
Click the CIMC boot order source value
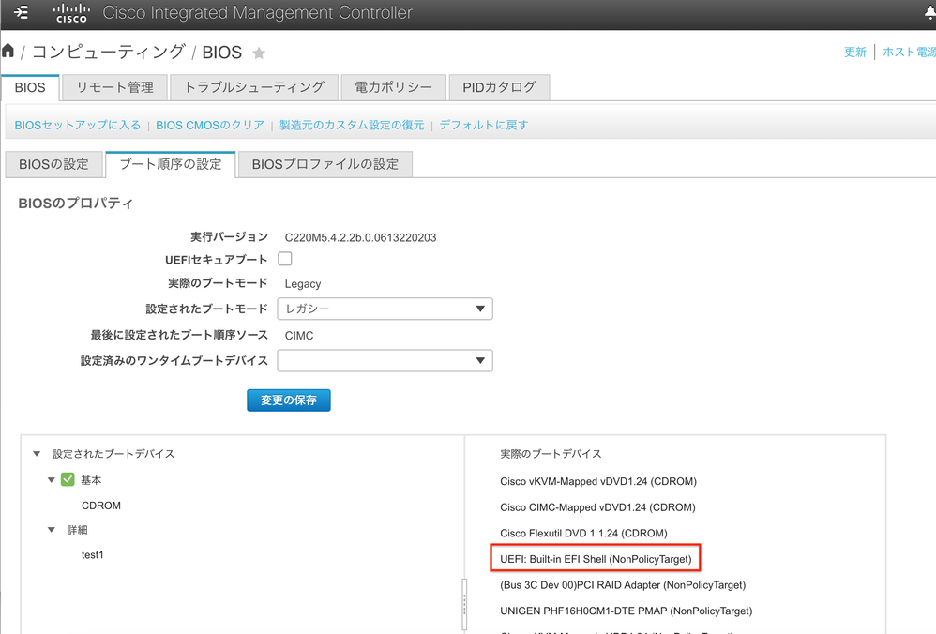299,336
